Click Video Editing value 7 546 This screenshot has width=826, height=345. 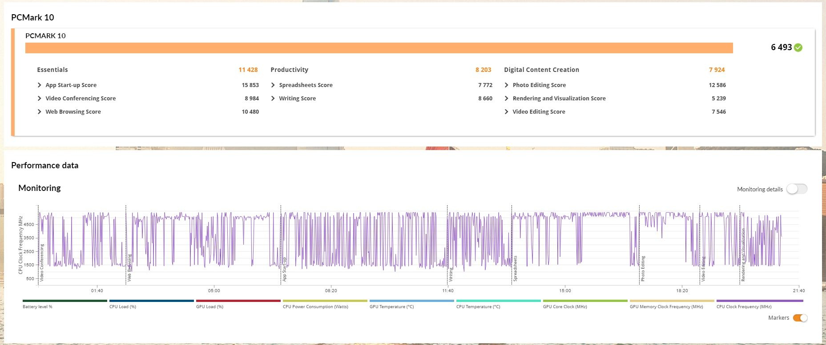[x=719, y=112]
